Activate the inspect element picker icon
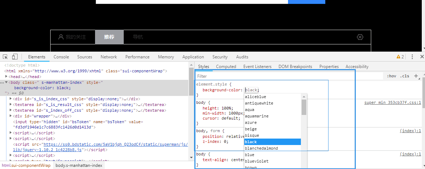 (5, 57)
